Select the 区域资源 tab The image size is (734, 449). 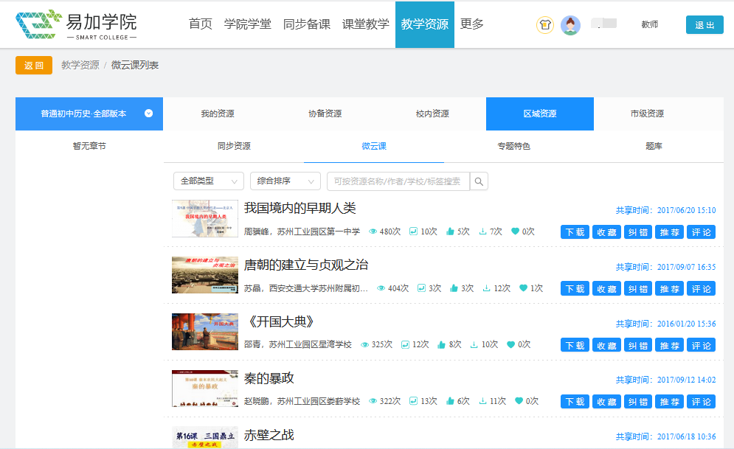(x=540, y=114)
